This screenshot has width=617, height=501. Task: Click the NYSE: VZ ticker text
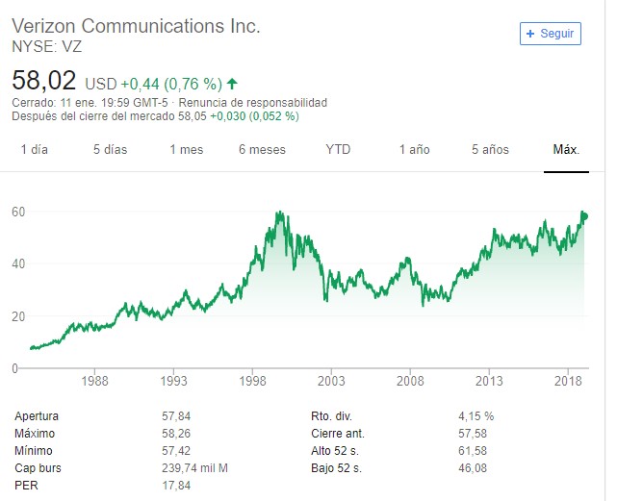click(47, 45)
